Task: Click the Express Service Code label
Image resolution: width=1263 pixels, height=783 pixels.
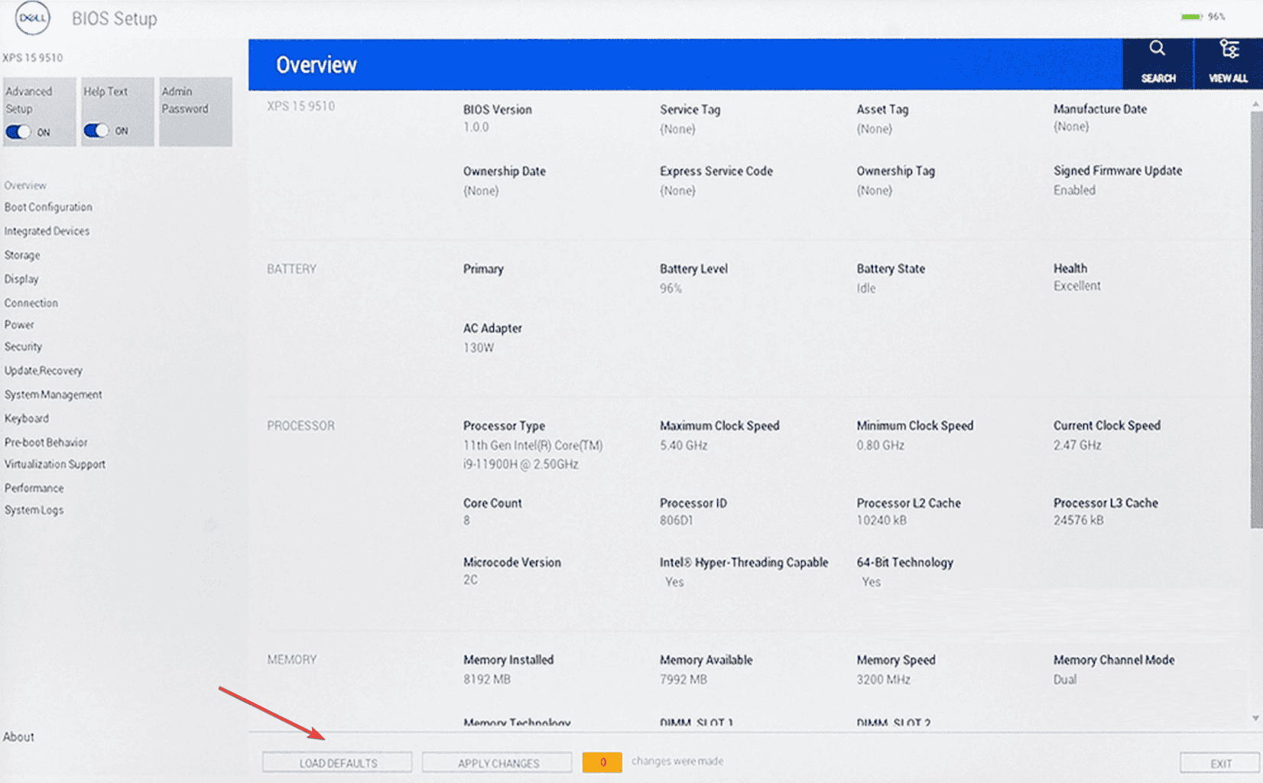Action: pos(716,171)
